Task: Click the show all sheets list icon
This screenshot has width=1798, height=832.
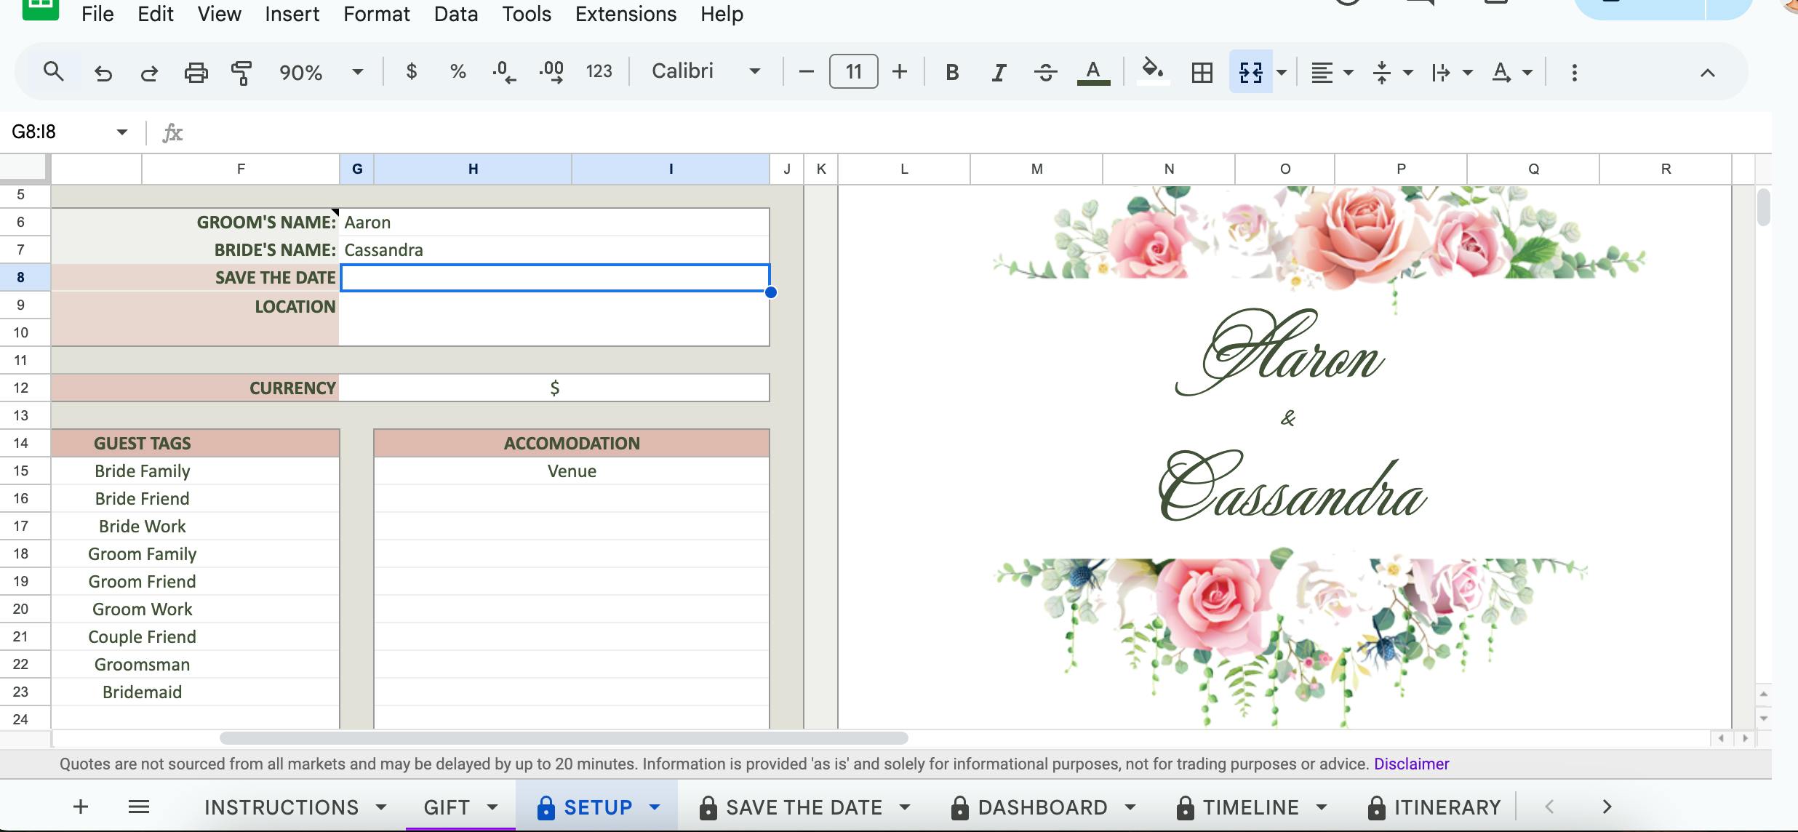Action: [138, 807]
